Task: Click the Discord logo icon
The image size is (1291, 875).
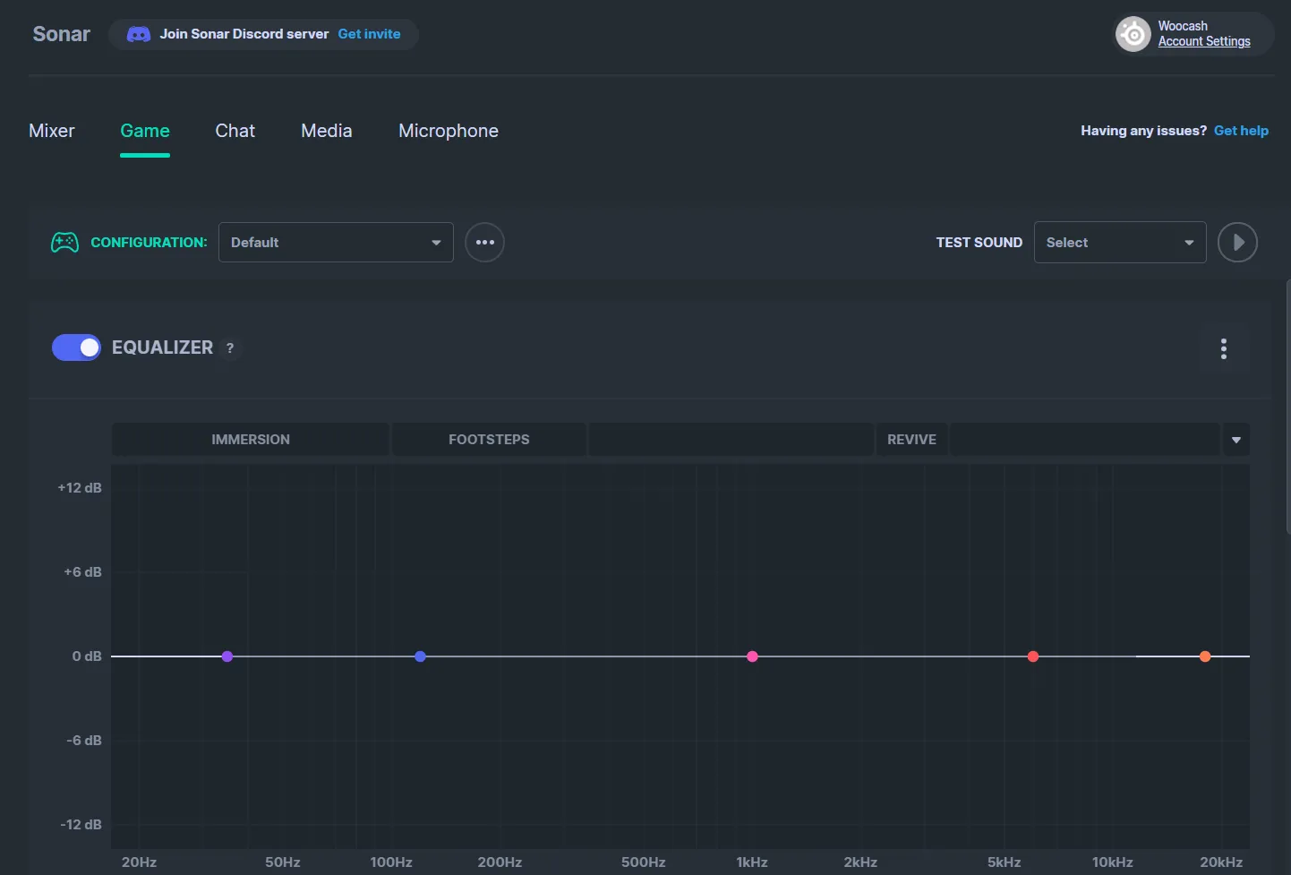Action: tap(139, 34)
